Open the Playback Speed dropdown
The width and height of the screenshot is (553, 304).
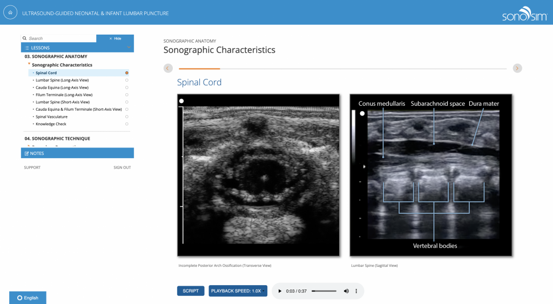[238, 291]
